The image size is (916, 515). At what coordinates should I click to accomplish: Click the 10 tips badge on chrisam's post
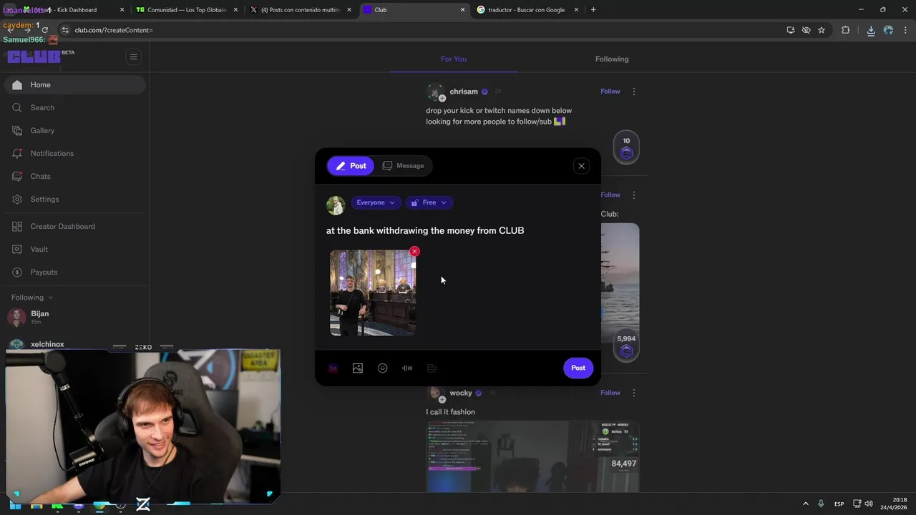(626, 149)
